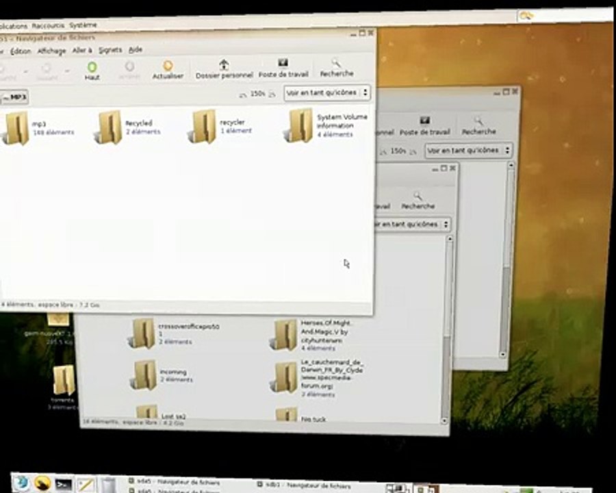
Task: Open the trash icon in the bottom panel
Action: pyautogui.click(x=108, y=484)
